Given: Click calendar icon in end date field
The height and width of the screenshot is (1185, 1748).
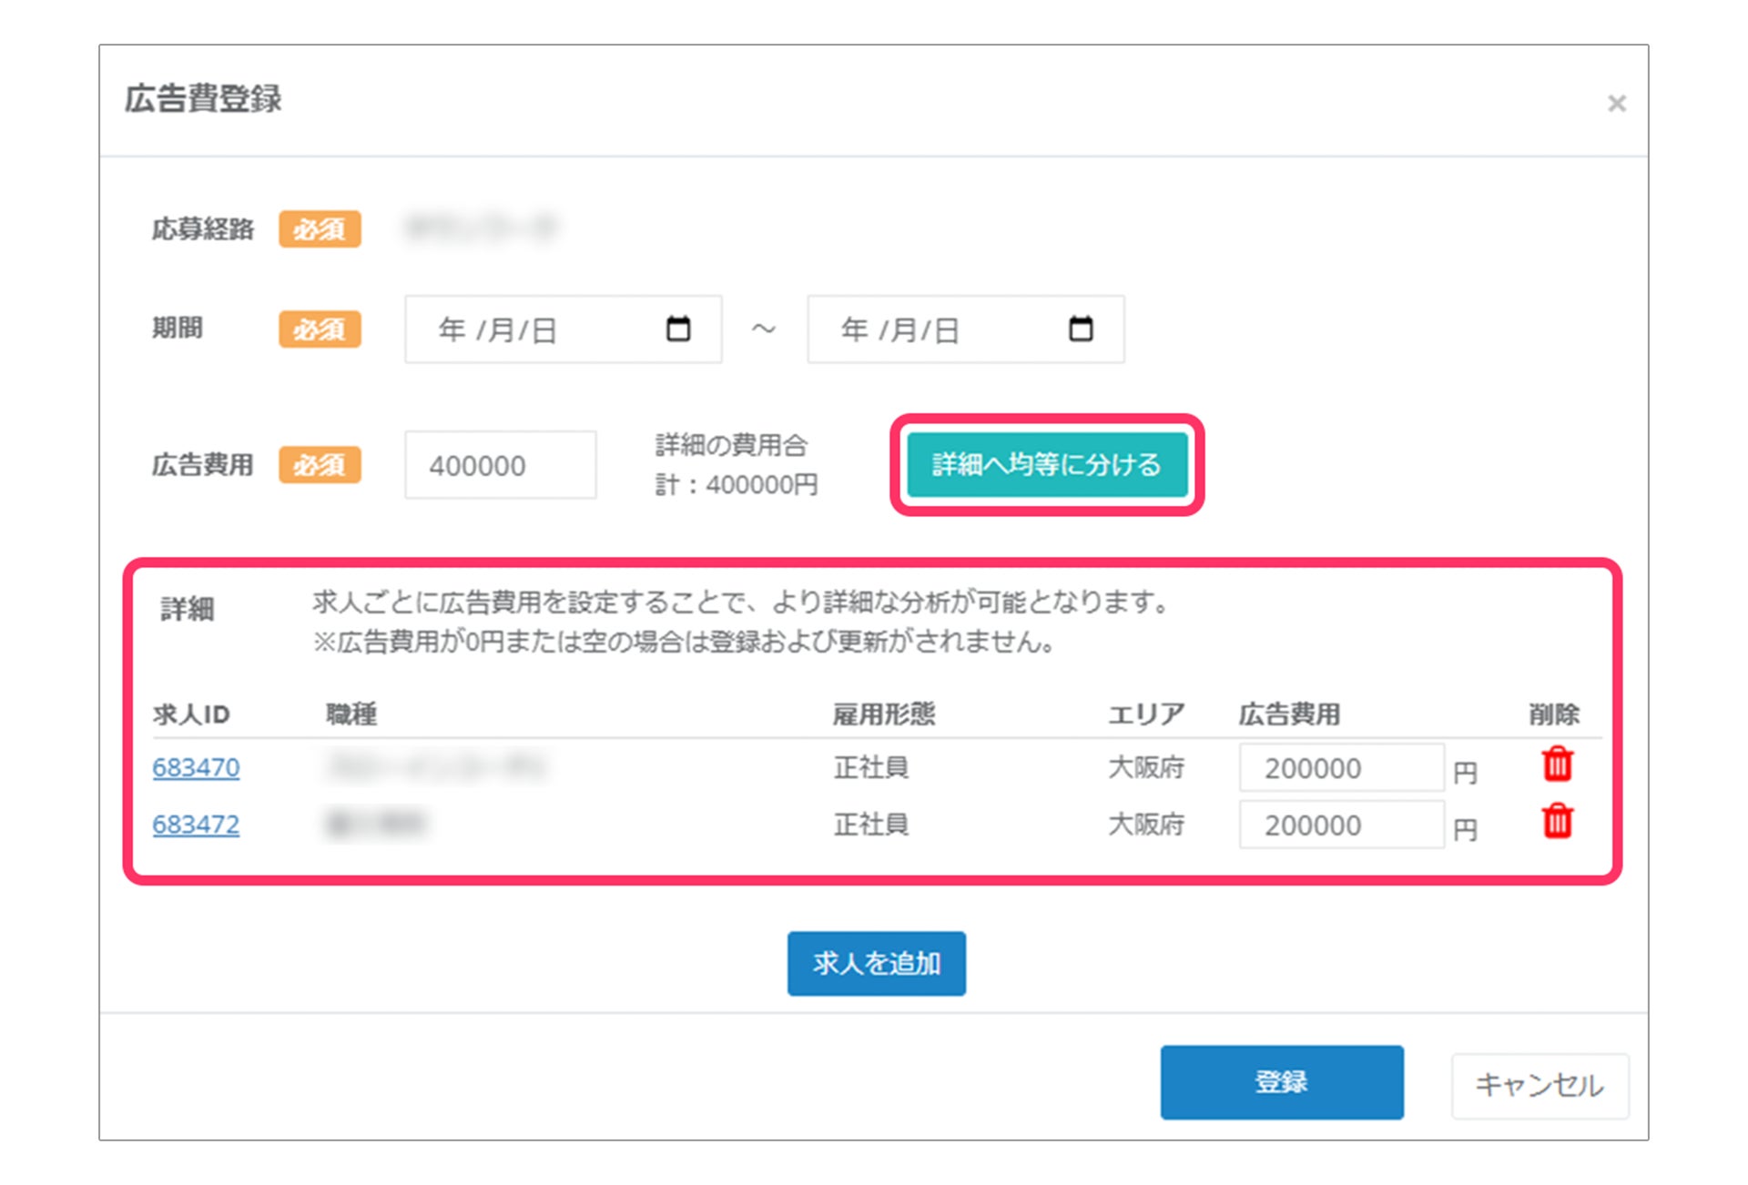Looking at the screenshot, I should coord(1081,329).
